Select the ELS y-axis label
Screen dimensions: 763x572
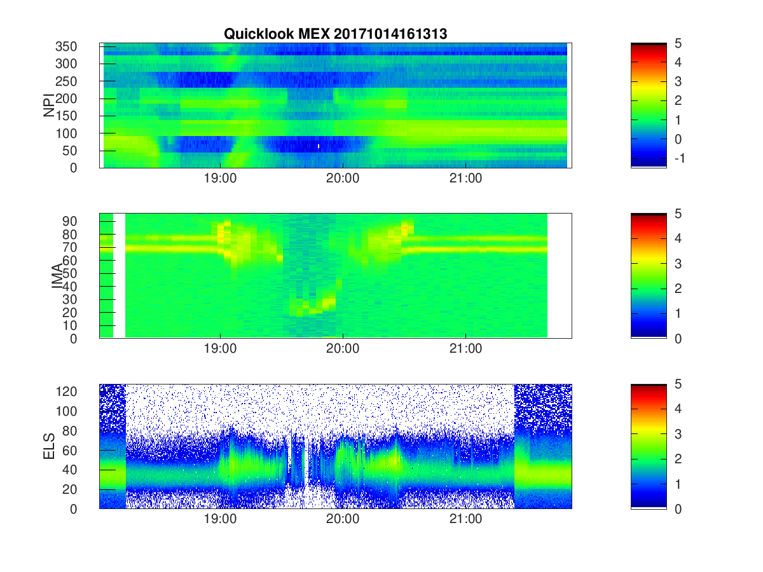click(x=49, y=446)
